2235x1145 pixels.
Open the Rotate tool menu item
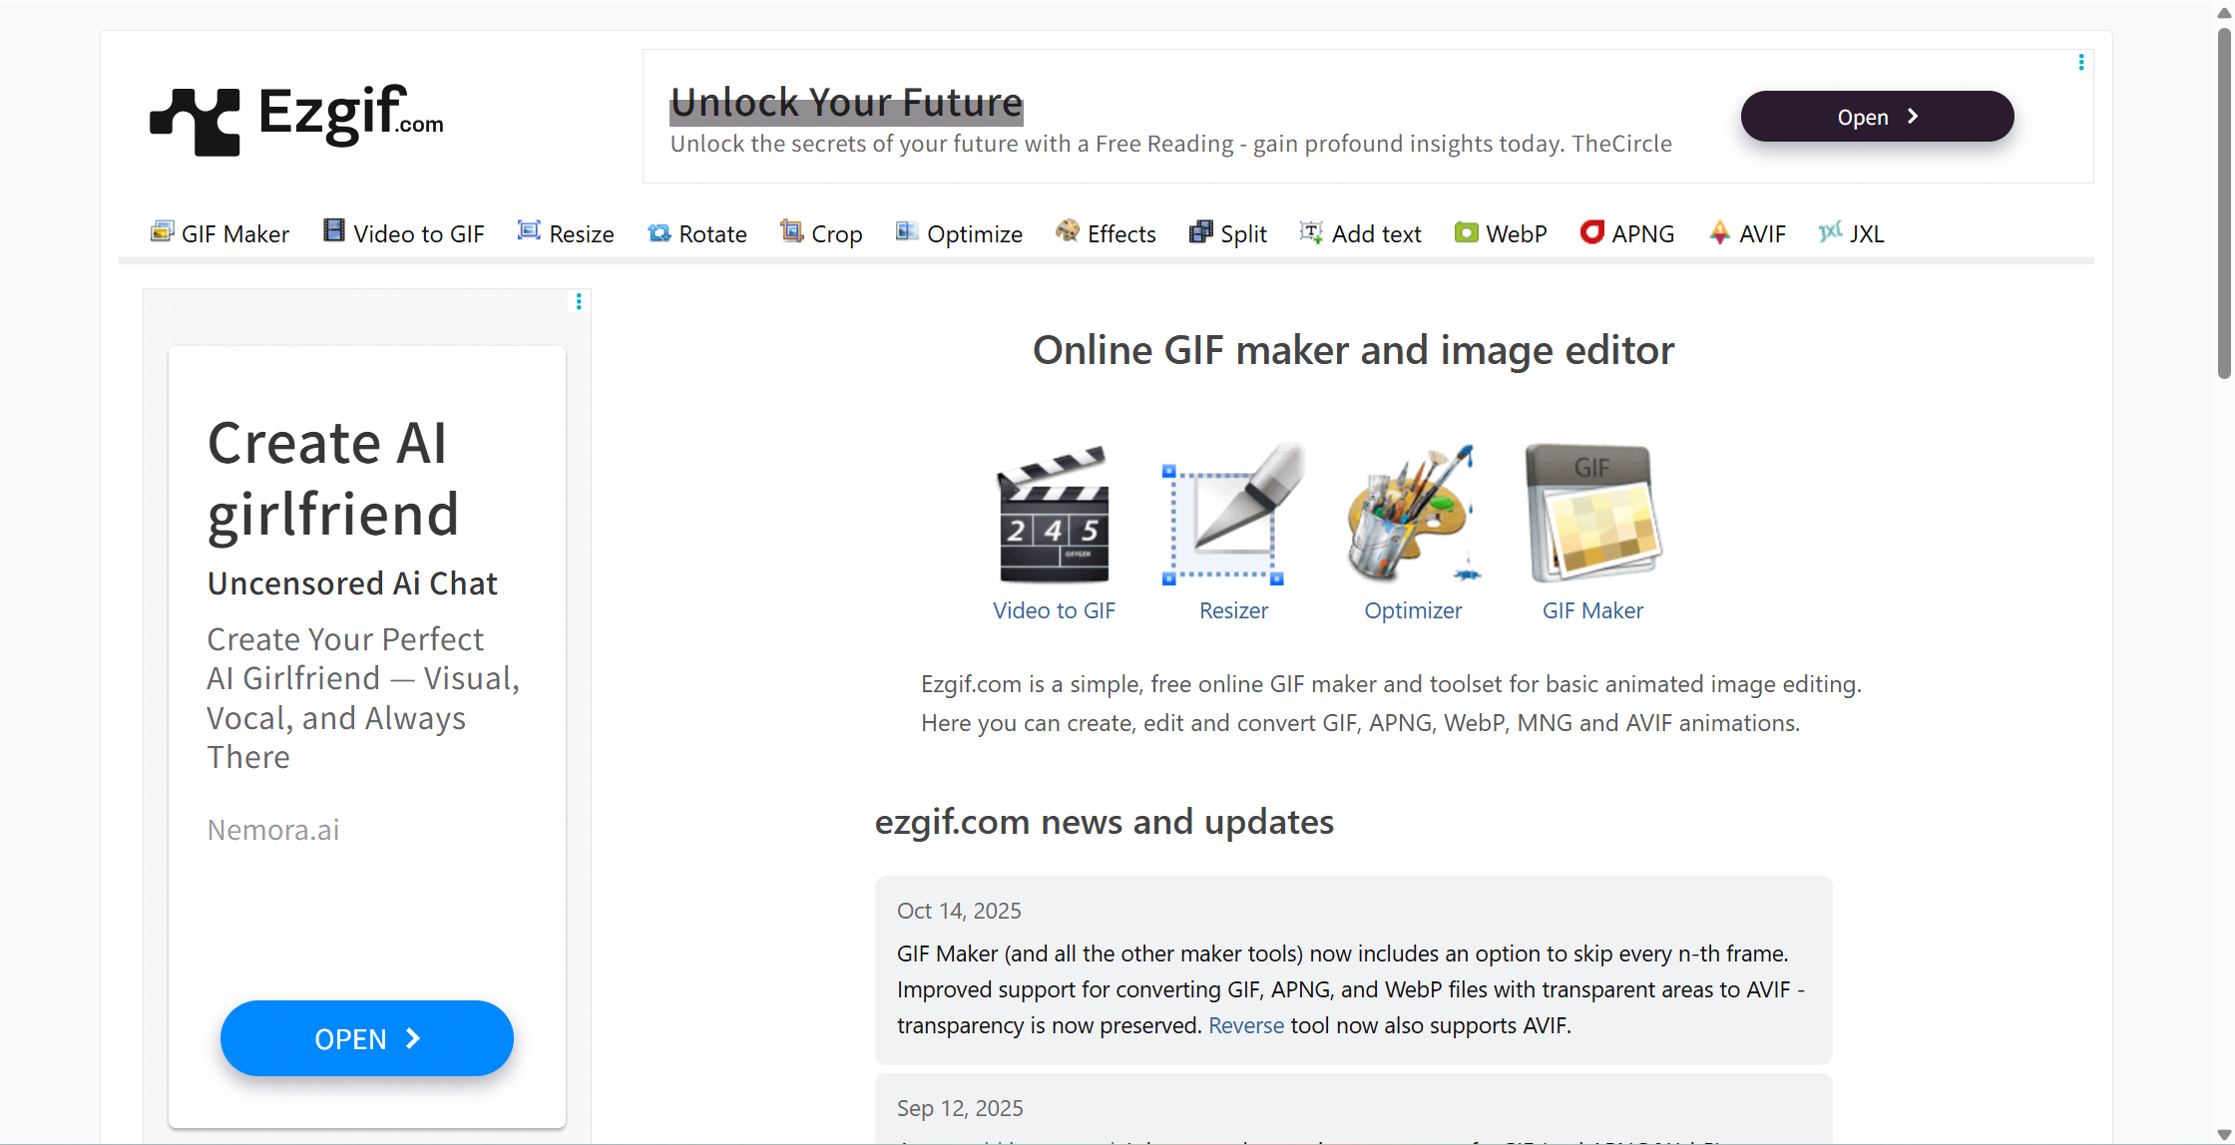(x=697, y=233)
